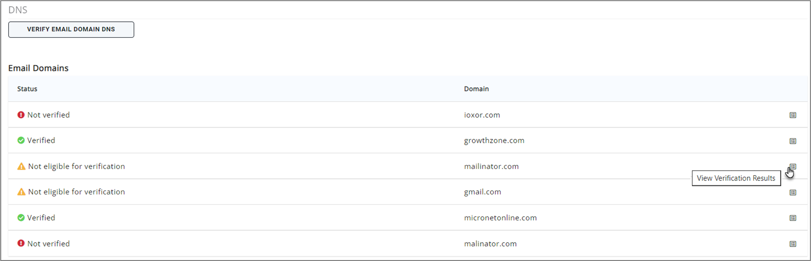This screenshot has height=261, width=811.
Task: View verification results for gmail.com
Action: coord(793,192)
